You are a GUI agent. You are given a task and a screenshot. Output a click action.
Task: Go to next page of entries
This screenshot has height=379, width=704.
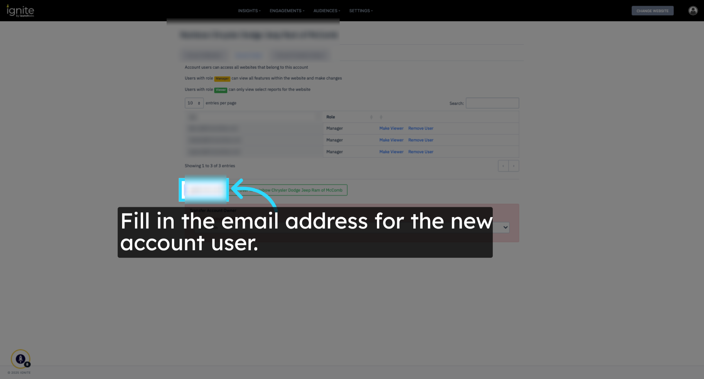point(514,166)
